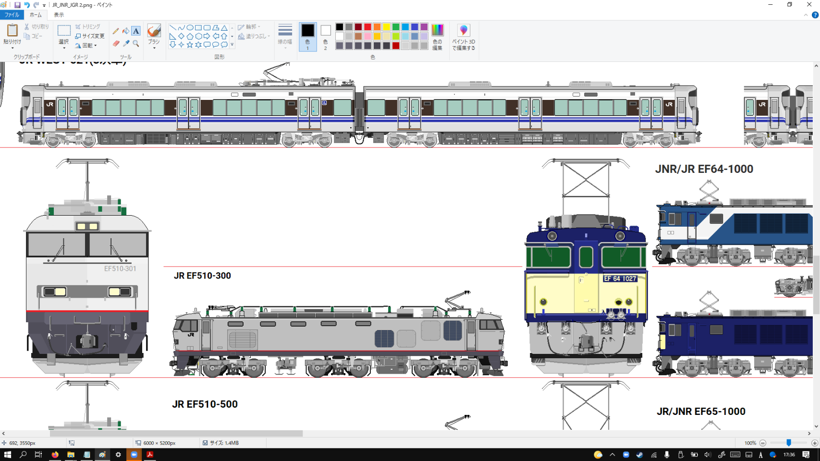The height and width of the screenshot is (461, 820).
Task: Expand the Brushes (ブラシ) dropdown
Action: [x=154, y=47]
